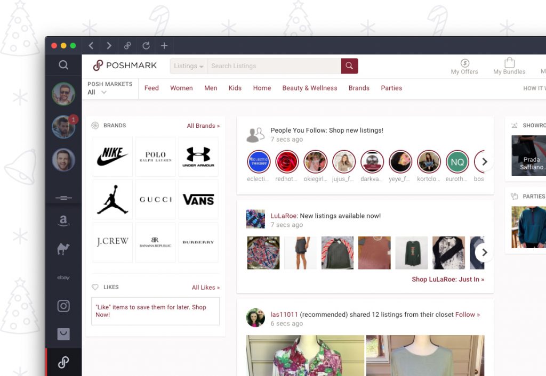
Task: Open the redhot... user avatar
Action: [x=287, y=162]
